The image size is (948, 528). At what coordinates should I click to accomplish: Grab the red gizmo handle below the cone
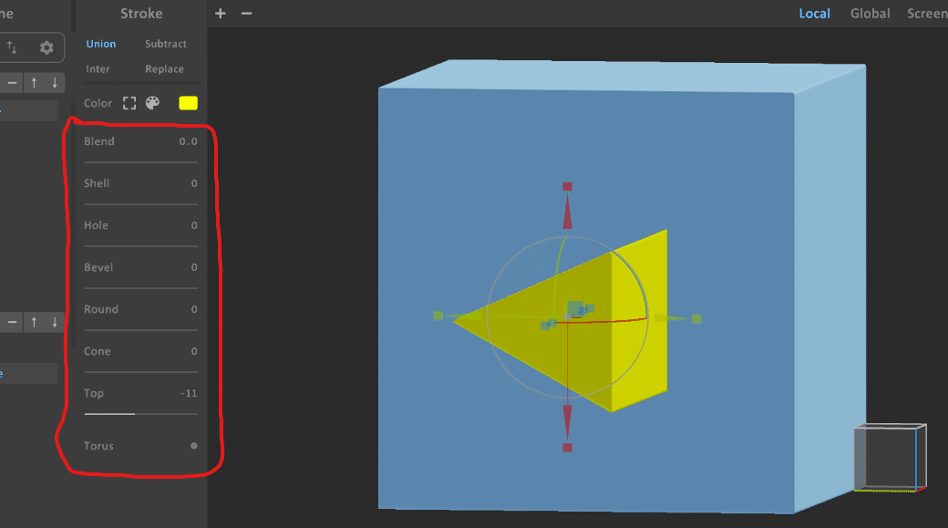click(x=567, y=448)
